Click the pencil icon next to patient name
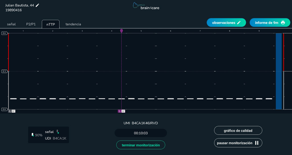 click(x=37, y=5)
